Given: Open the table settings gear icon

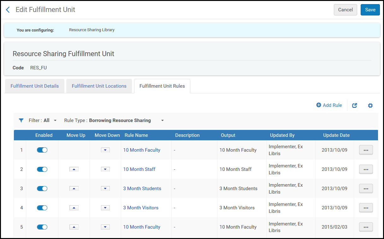Looking at the screenshot, I should pyautogui.click(x=370, y=106).
